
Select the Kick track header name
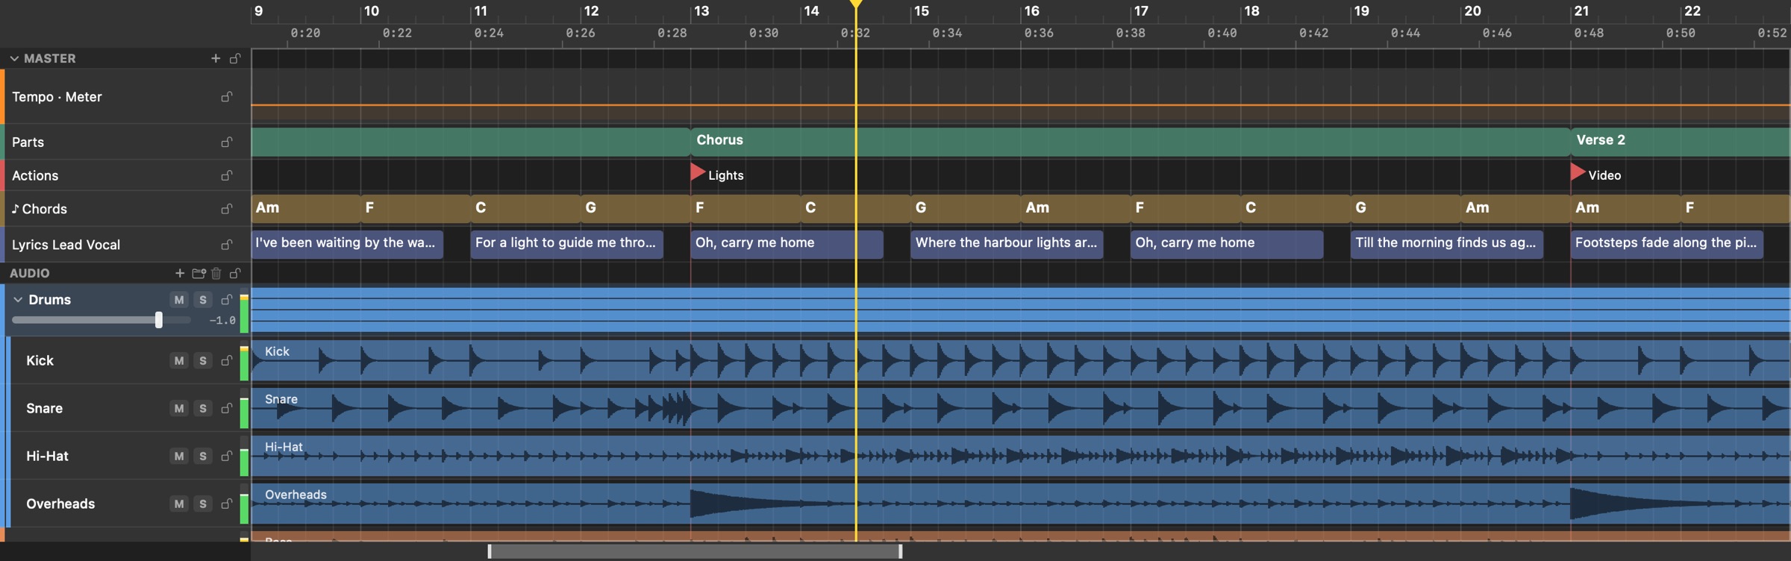[40, 360]
